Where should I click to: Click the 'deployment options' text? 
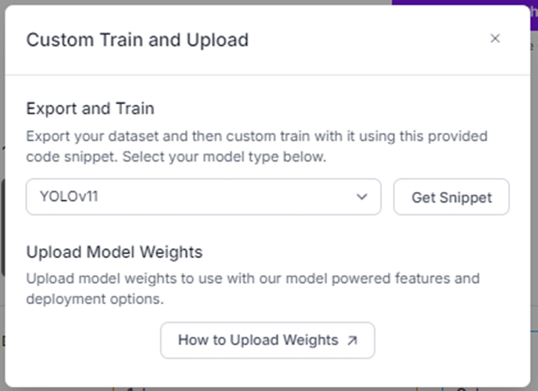click(94, 299)
